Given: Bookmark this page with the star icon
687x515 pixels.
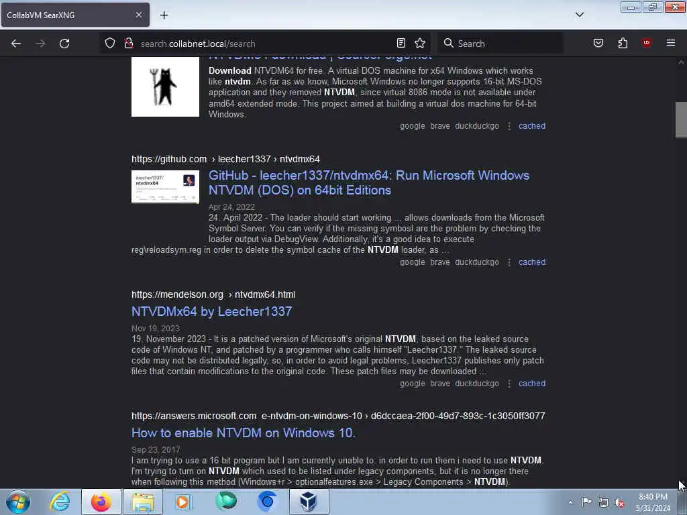Looking at the screenshot, I should [420, 43].
